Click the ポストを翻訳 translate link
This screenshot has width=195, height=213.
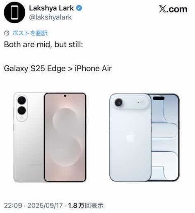coord(30,33)
